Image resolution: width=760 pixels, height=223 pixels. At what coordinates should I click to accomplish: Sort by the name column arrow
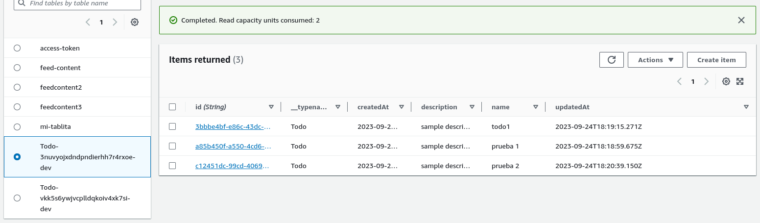536,107
